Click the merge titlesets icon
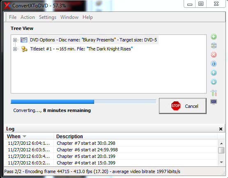The height and width of the screenshot is (178, 228). click(214, 46)
